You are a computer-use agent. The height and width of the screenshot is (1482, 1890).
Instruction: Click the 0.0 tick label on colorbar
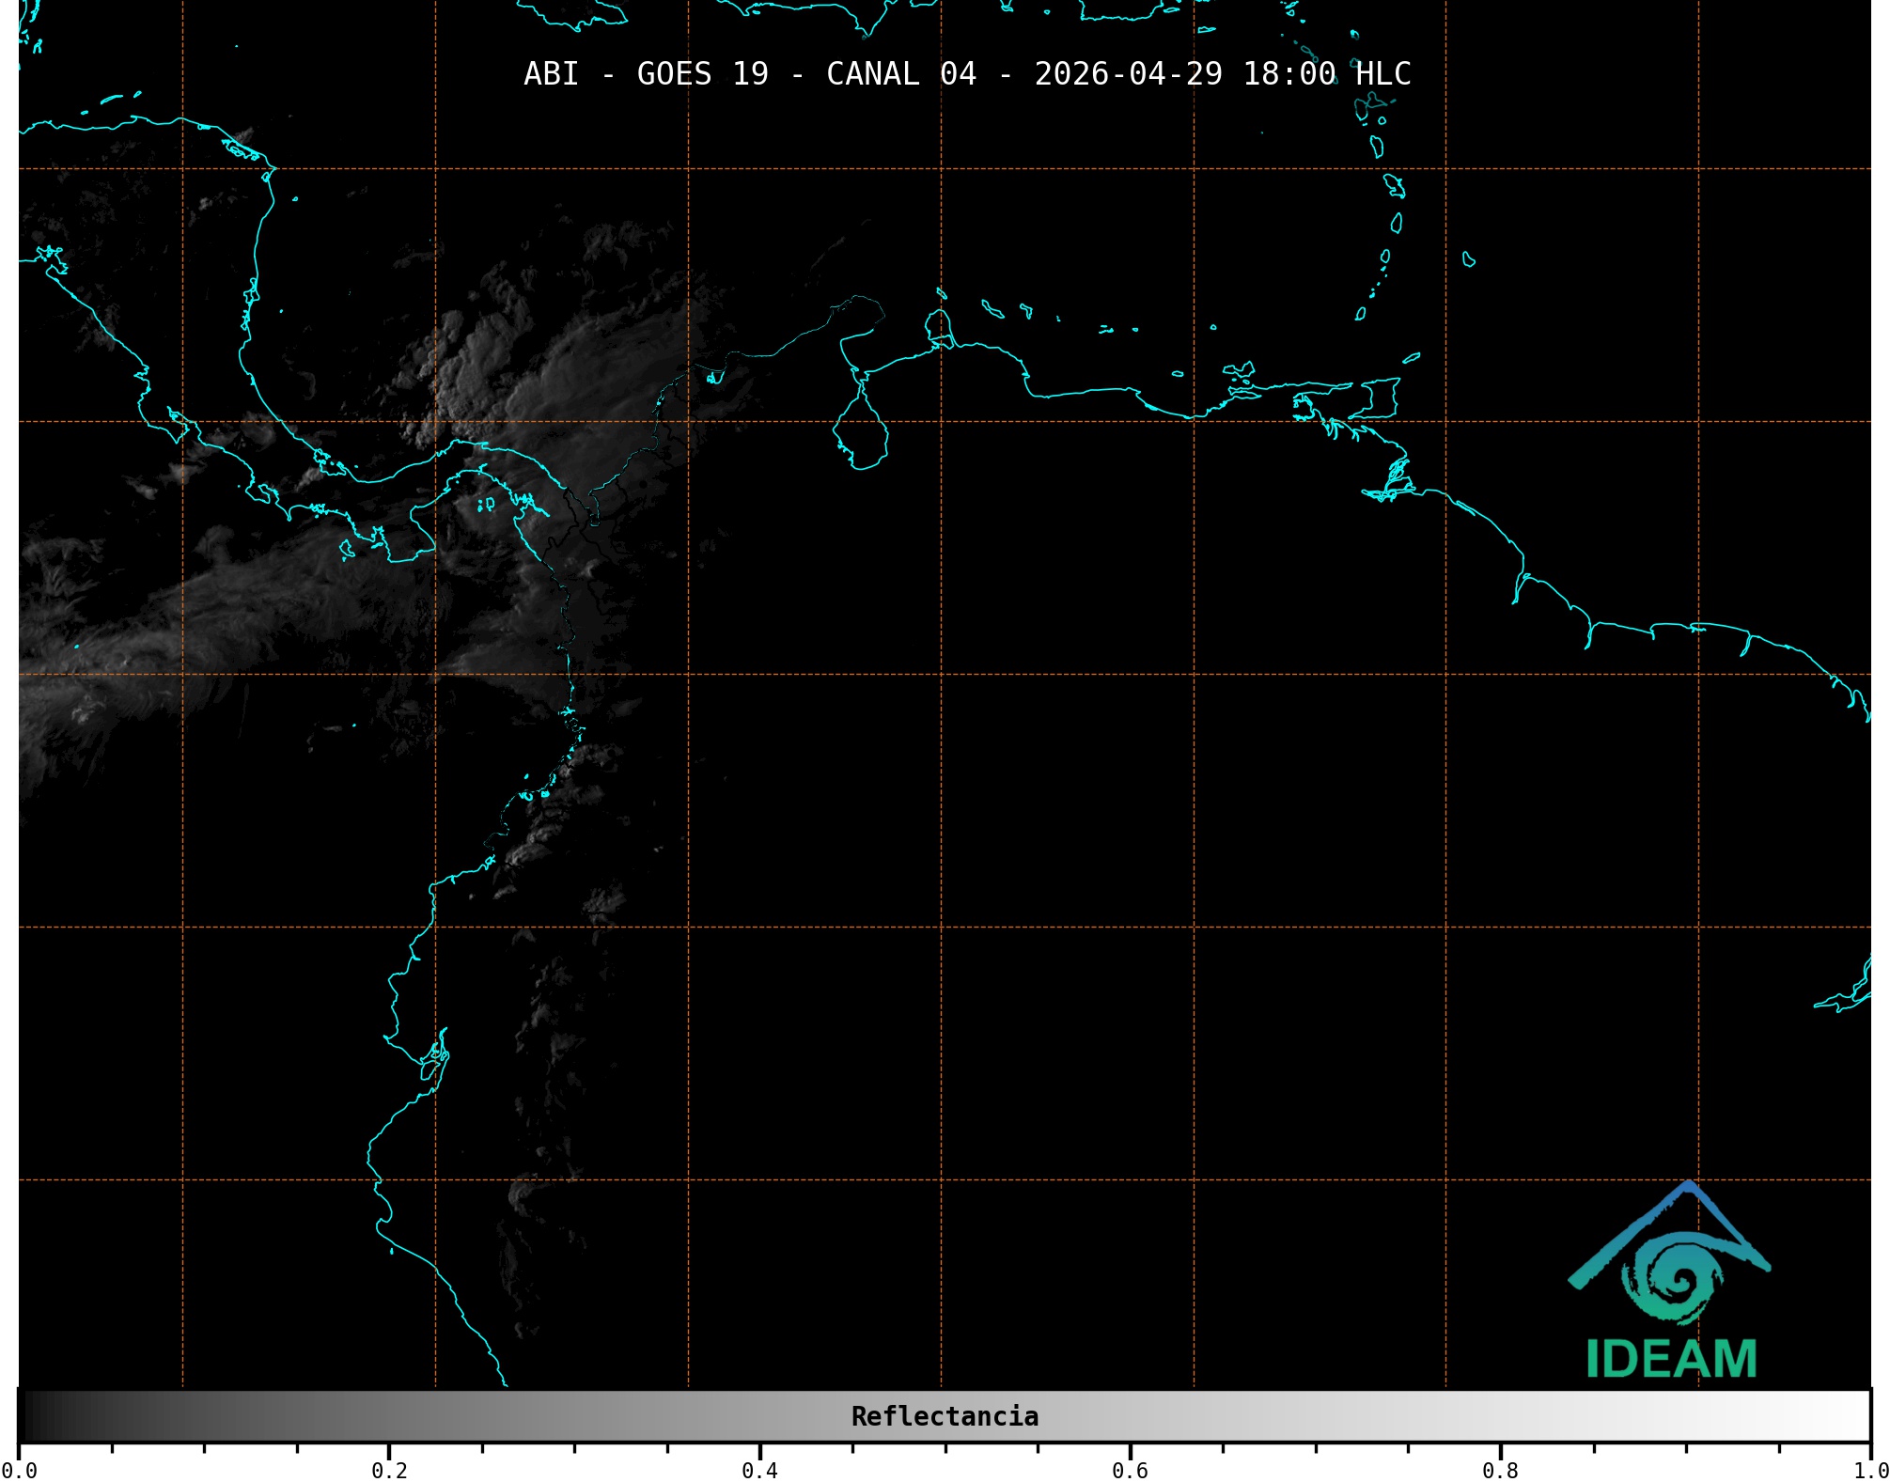[19, 1470]
